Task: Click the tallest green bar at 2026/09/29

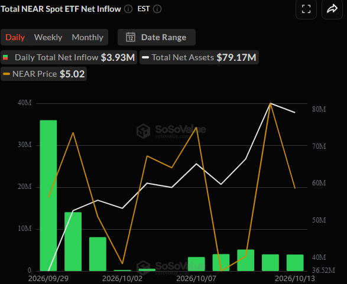Action: pyautogui.click(x=48, y=195)
